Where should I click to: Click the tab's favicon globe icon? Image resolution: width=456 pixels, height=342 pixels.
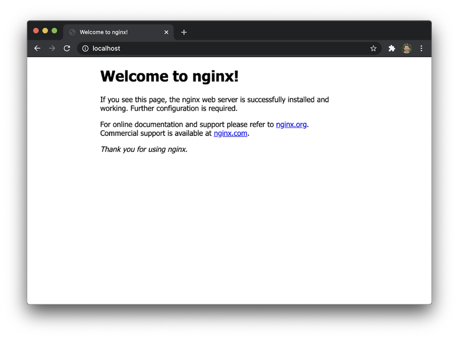pyautogui.click(x=71, y=32)
